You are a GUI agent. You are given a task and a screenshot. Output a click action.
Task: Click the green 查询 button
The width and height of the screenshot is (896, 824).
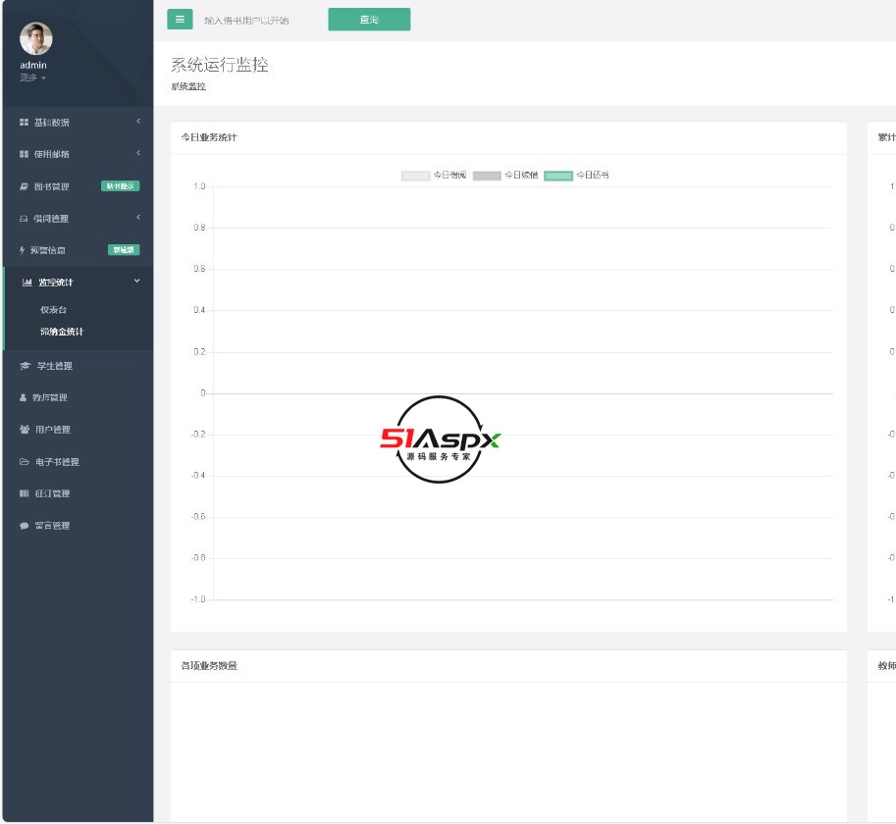369,20
